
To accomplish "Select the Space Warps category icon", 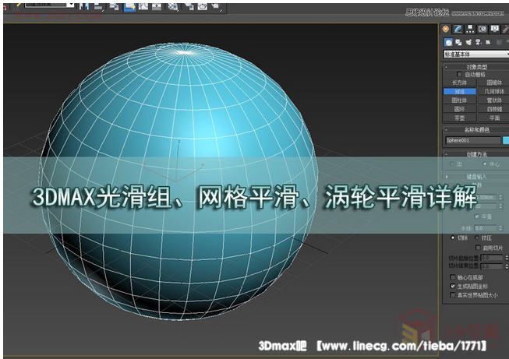I will [499, 42].
